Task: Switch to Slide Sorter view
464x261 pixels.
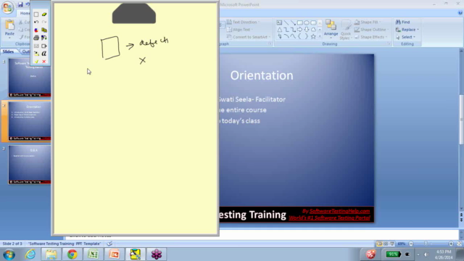Action: tap(386, 244)
